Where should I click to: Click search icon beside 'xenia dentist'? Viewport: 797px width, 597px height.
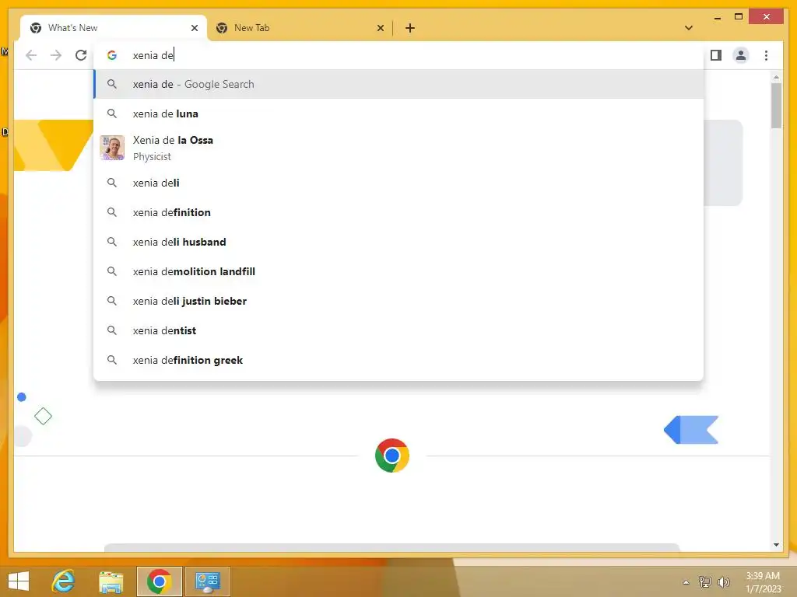(112, 330)
